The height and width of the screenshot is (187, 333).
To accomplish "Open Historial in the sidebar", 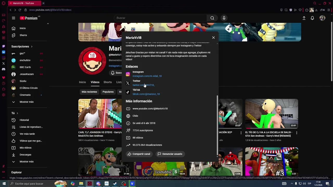I will pyautogui.click(x=24, y=120).
